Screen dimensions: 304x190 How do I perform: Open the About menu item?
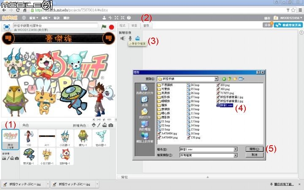66,18
